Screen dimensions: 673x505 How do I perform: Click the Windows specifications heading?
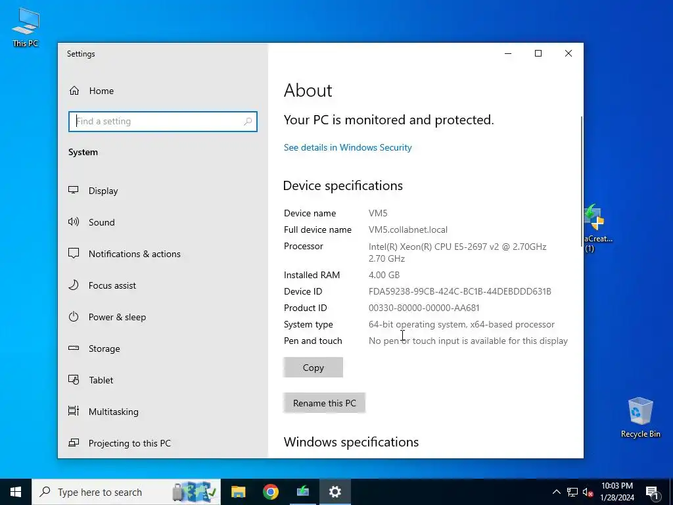pos(351,442)
